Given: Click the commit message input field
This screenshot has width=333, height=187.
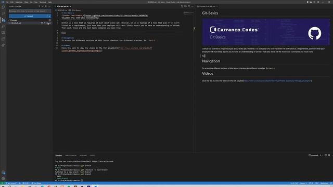Looking at the screenshot, I should click(30, 11).
